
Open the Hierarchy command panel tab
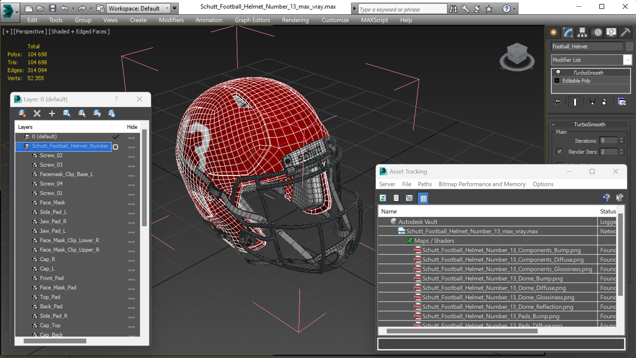[582, 32]
